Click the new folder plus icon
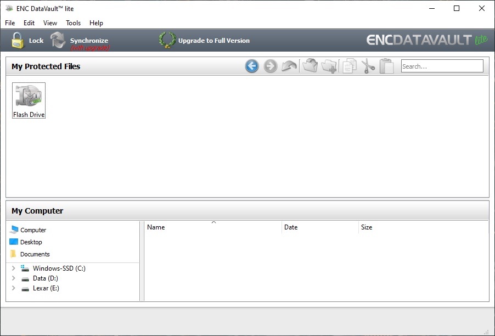 (x=329, y=66)
